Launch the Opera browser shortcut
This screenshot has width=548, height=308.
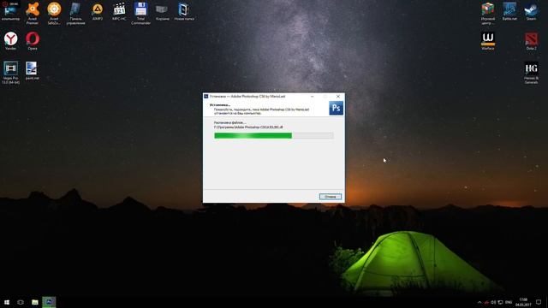pos(33,40)
